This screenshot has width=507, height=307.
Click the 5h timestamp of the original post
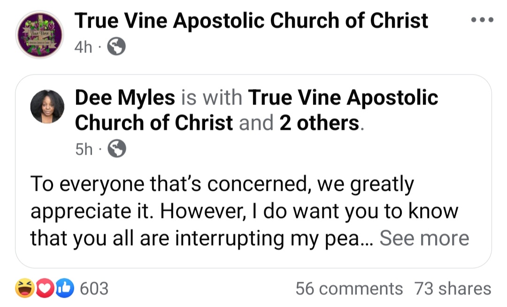[84, 149]
